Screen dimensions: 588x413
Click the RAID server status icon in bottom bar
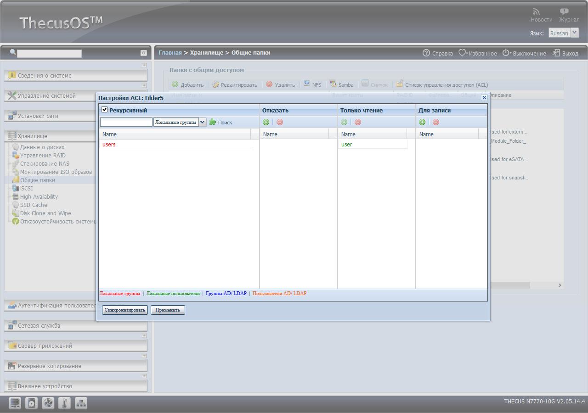coord(15,403)
